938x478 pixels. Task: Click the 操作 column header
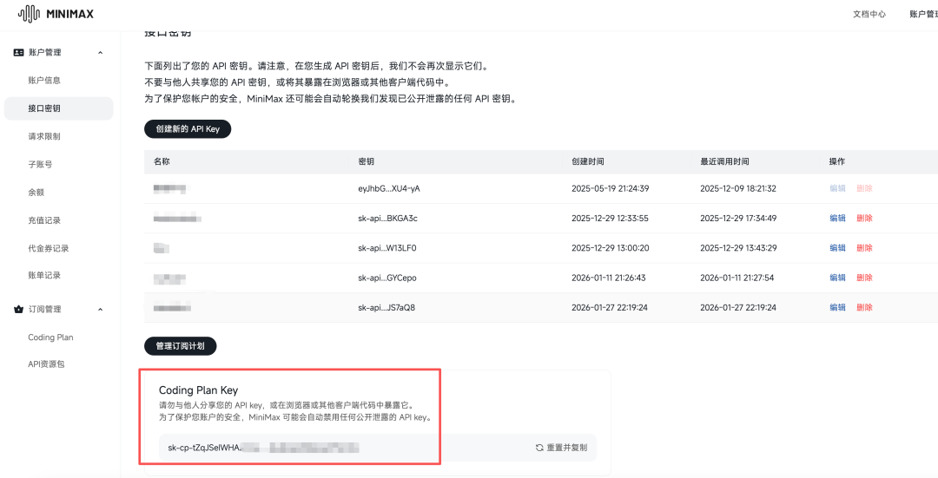coord(837,162)
